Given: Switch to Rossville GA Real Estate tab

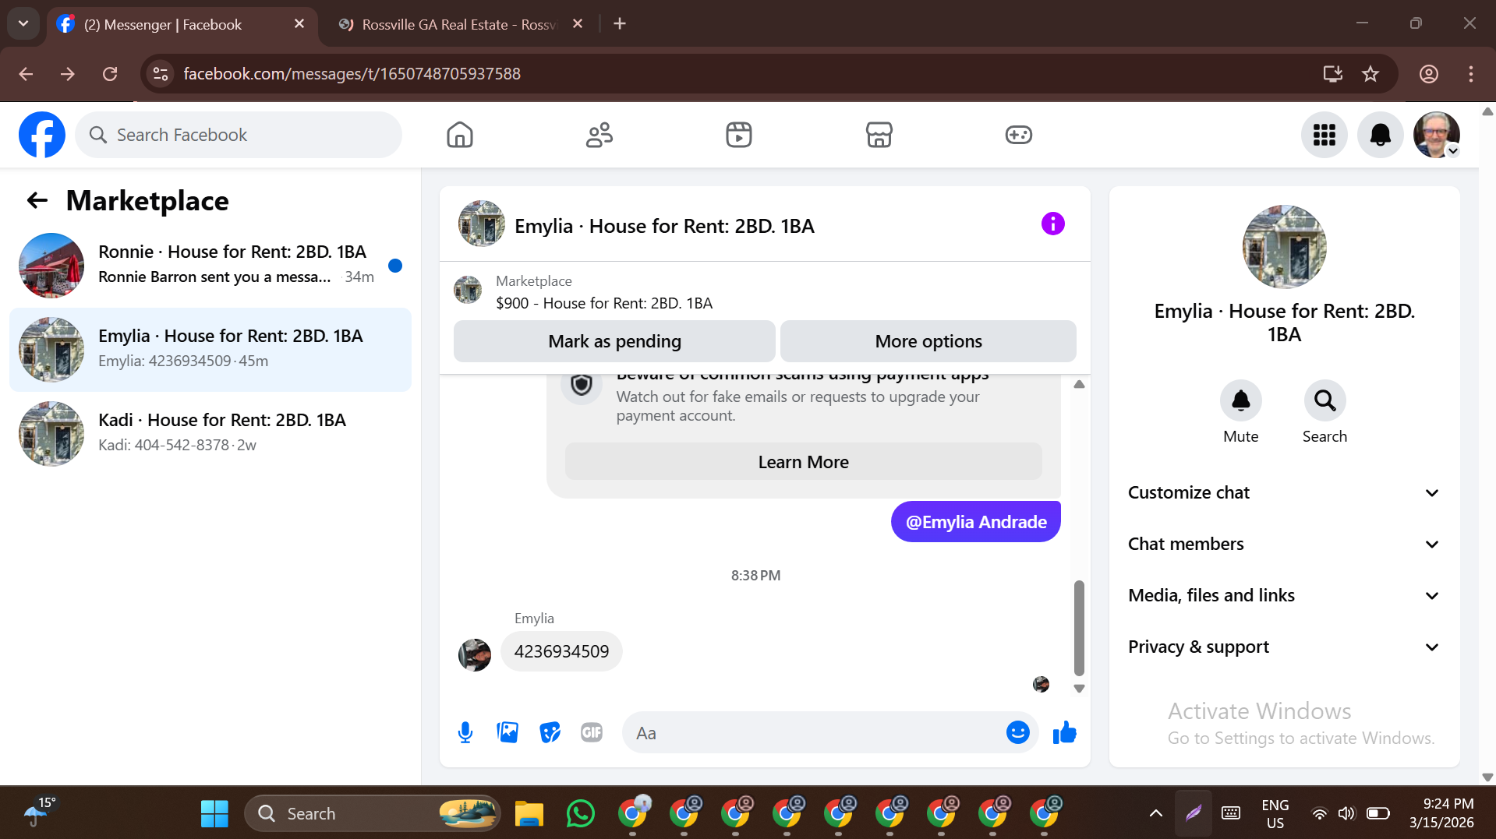Looking at the screenshot, I should [460, 24].
